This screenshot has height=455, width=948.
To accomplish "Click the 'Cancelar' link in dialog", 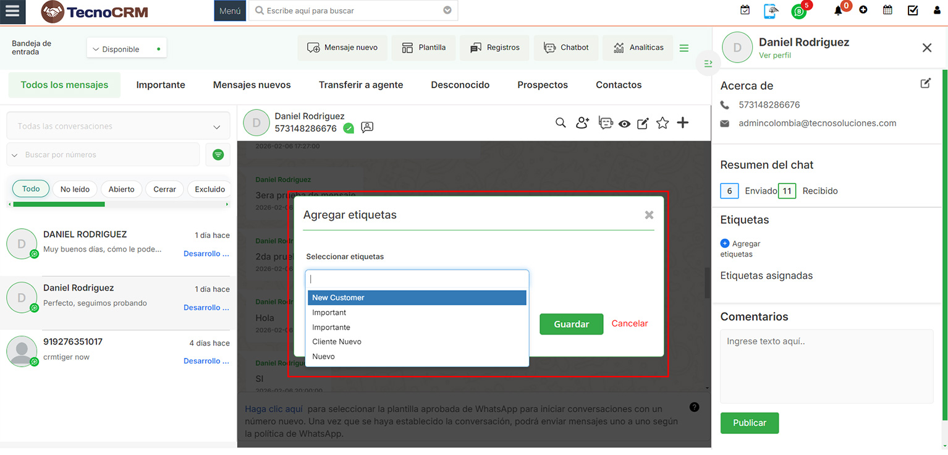I will click(x=629, y=323).
